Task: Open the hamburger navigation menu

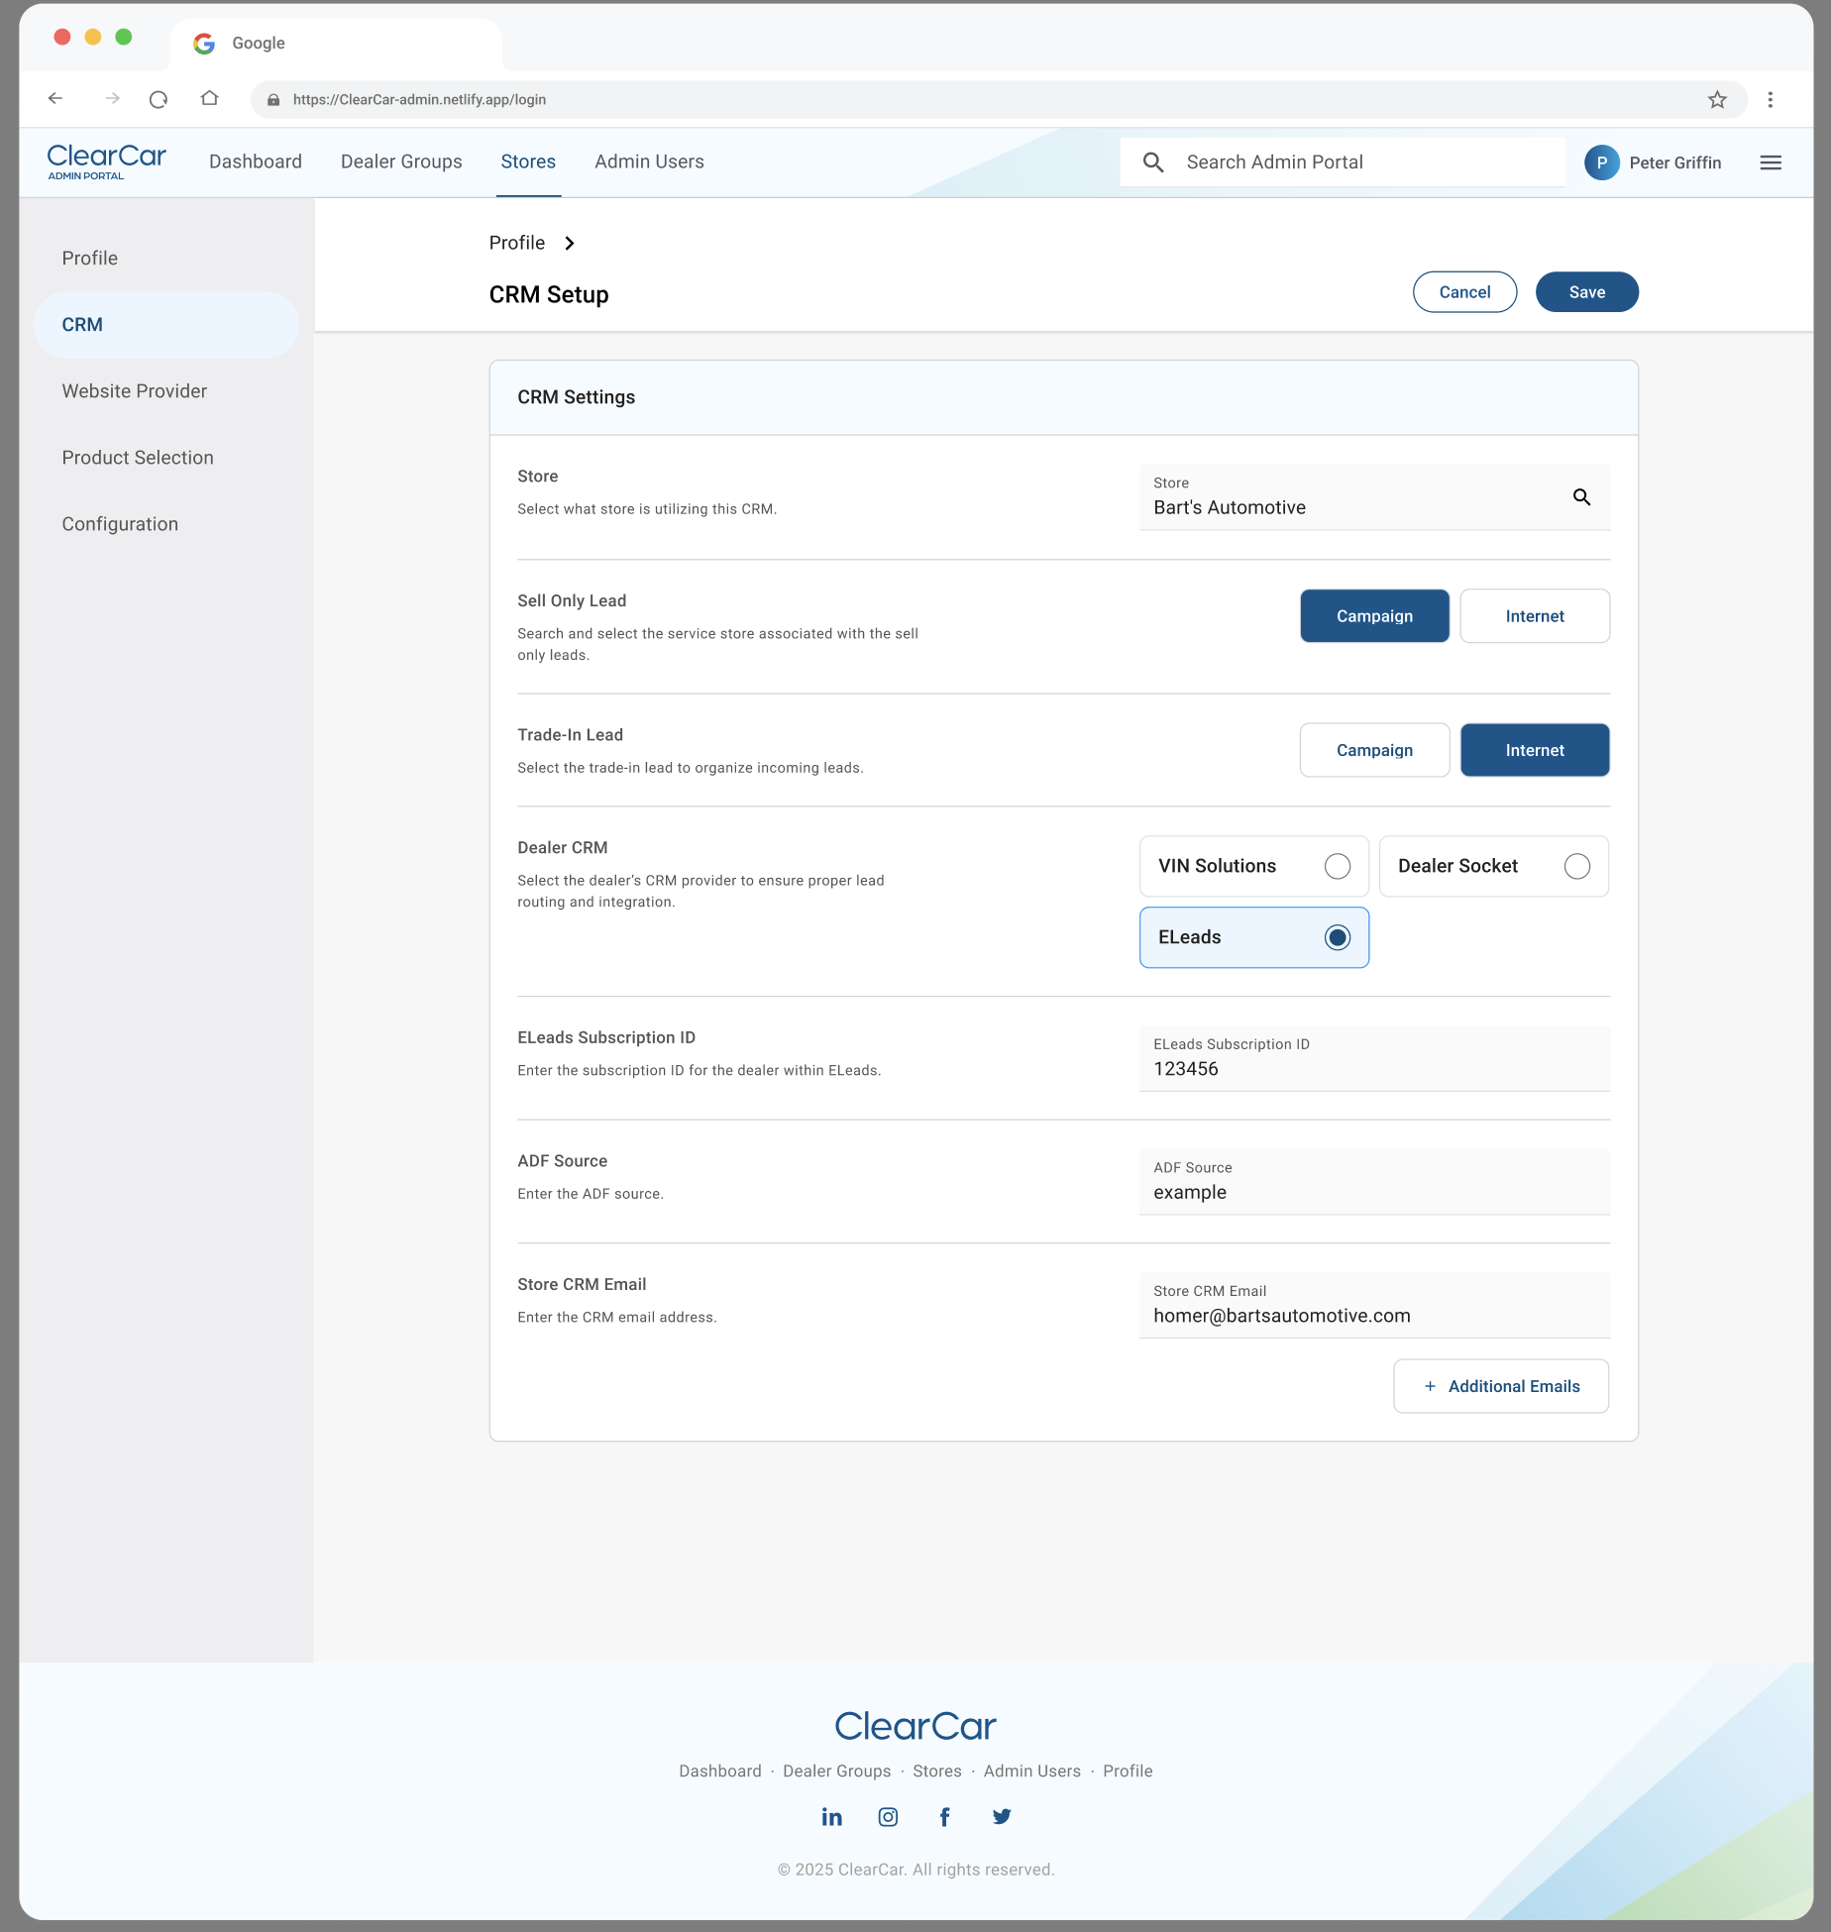Action: [1771, 162]
